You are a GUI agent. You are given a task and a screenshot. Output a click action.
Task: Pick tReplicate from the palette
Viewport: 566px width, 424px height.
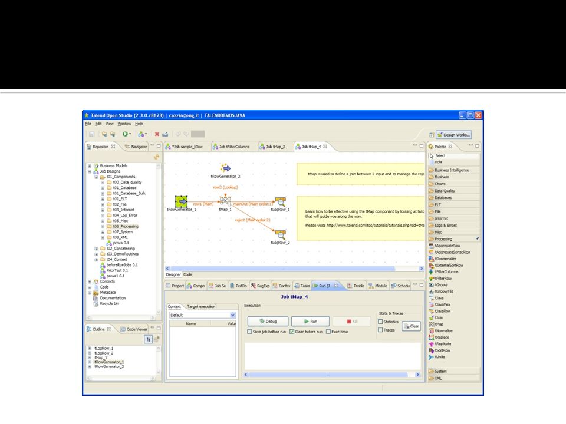pos(440,343)
